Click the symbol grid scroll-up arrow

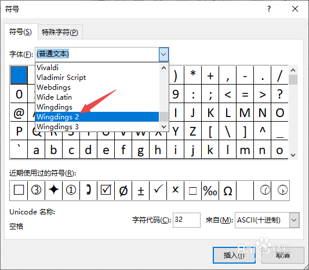[x=293, y=70]
